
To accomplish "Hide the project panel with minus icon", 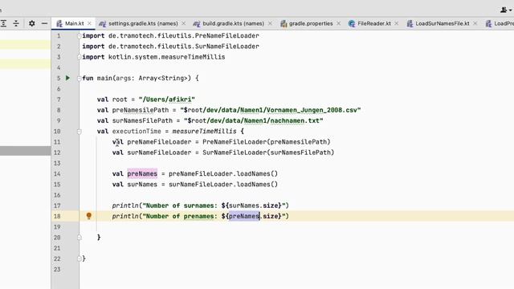I will pyautogui.click(x=45, y=23).
